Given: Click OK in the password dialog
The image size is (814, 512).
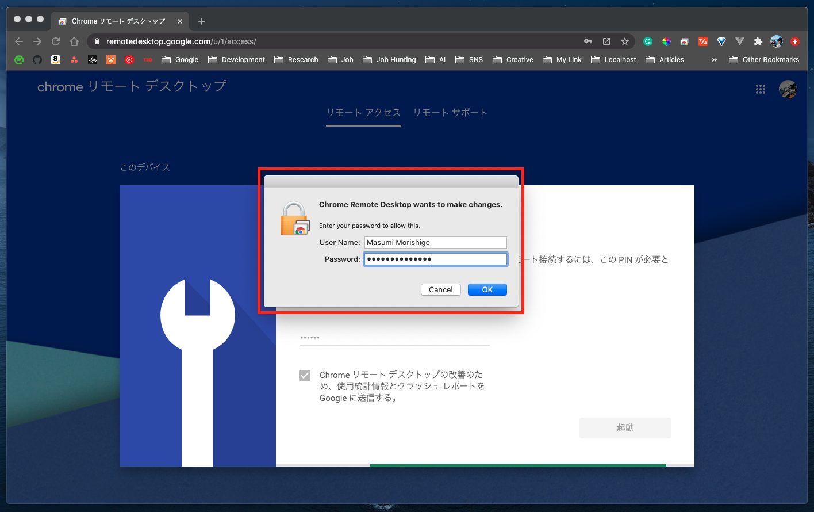Looking at the screenshot, I should tap(487, 289).
